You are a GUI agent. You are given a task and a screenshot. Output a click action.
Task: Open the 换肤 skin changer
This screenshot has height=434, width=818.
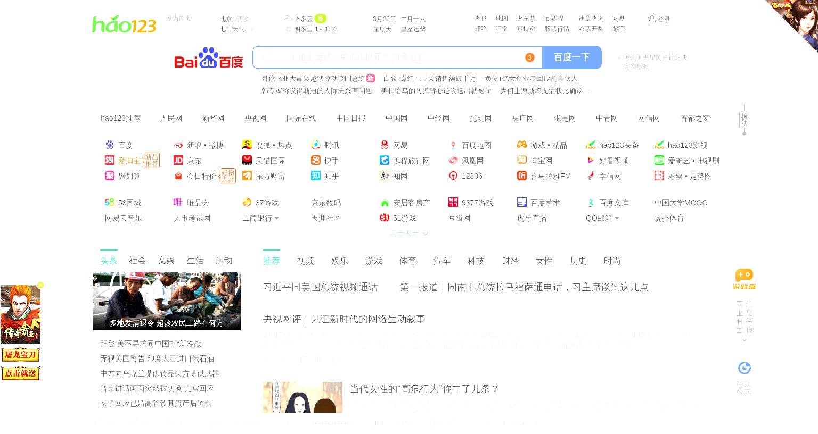click(745, 120)
